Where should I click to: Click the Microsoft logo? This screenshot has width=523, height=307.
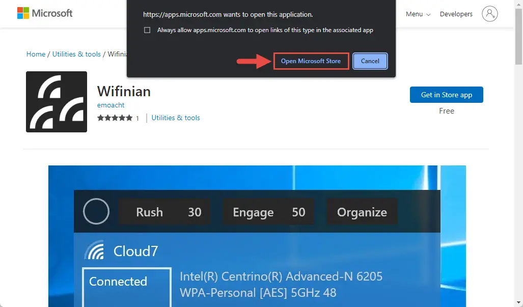pyautogui.click(x=45, y=13)
